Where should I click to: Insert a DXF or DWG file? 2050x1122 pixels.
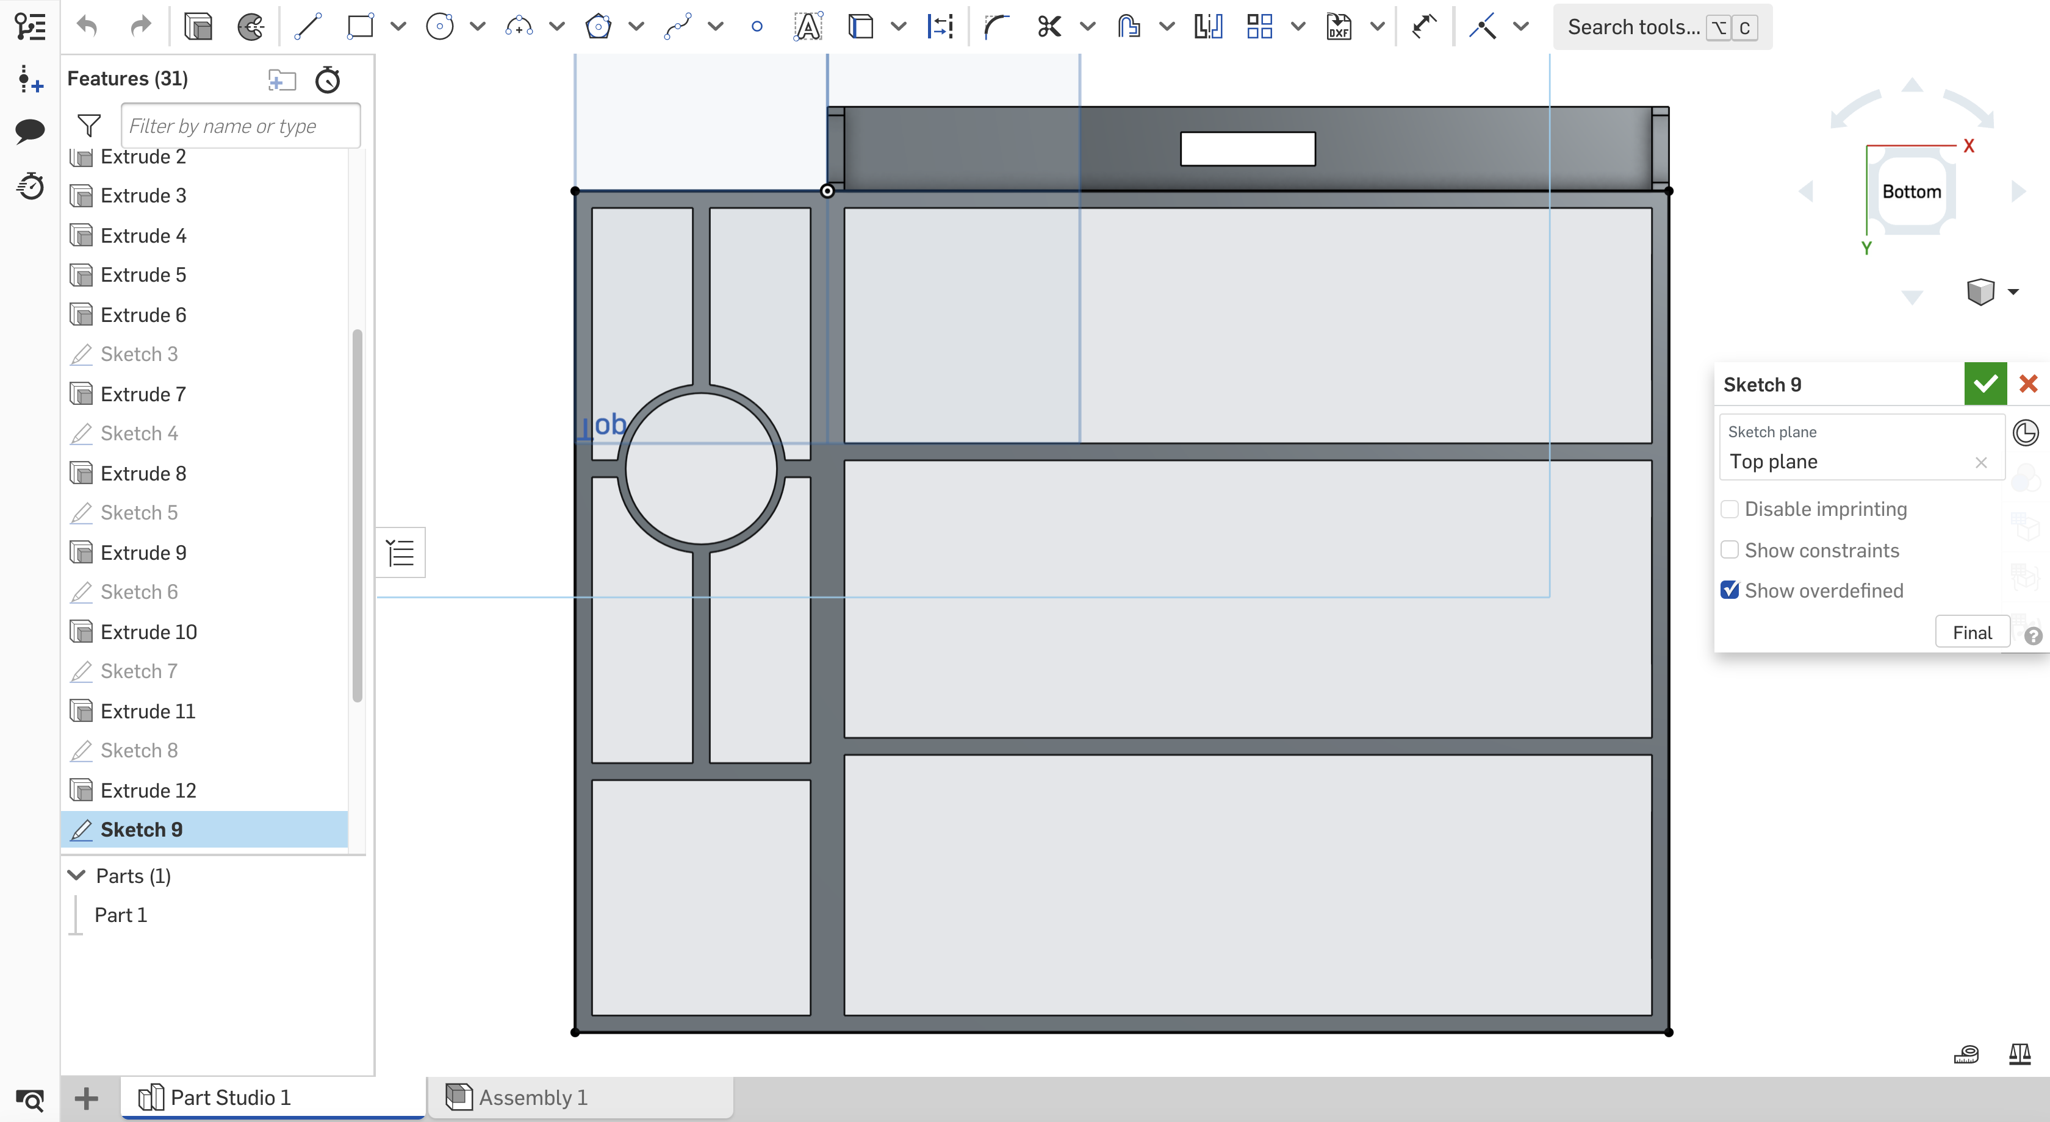point(1338,26)
